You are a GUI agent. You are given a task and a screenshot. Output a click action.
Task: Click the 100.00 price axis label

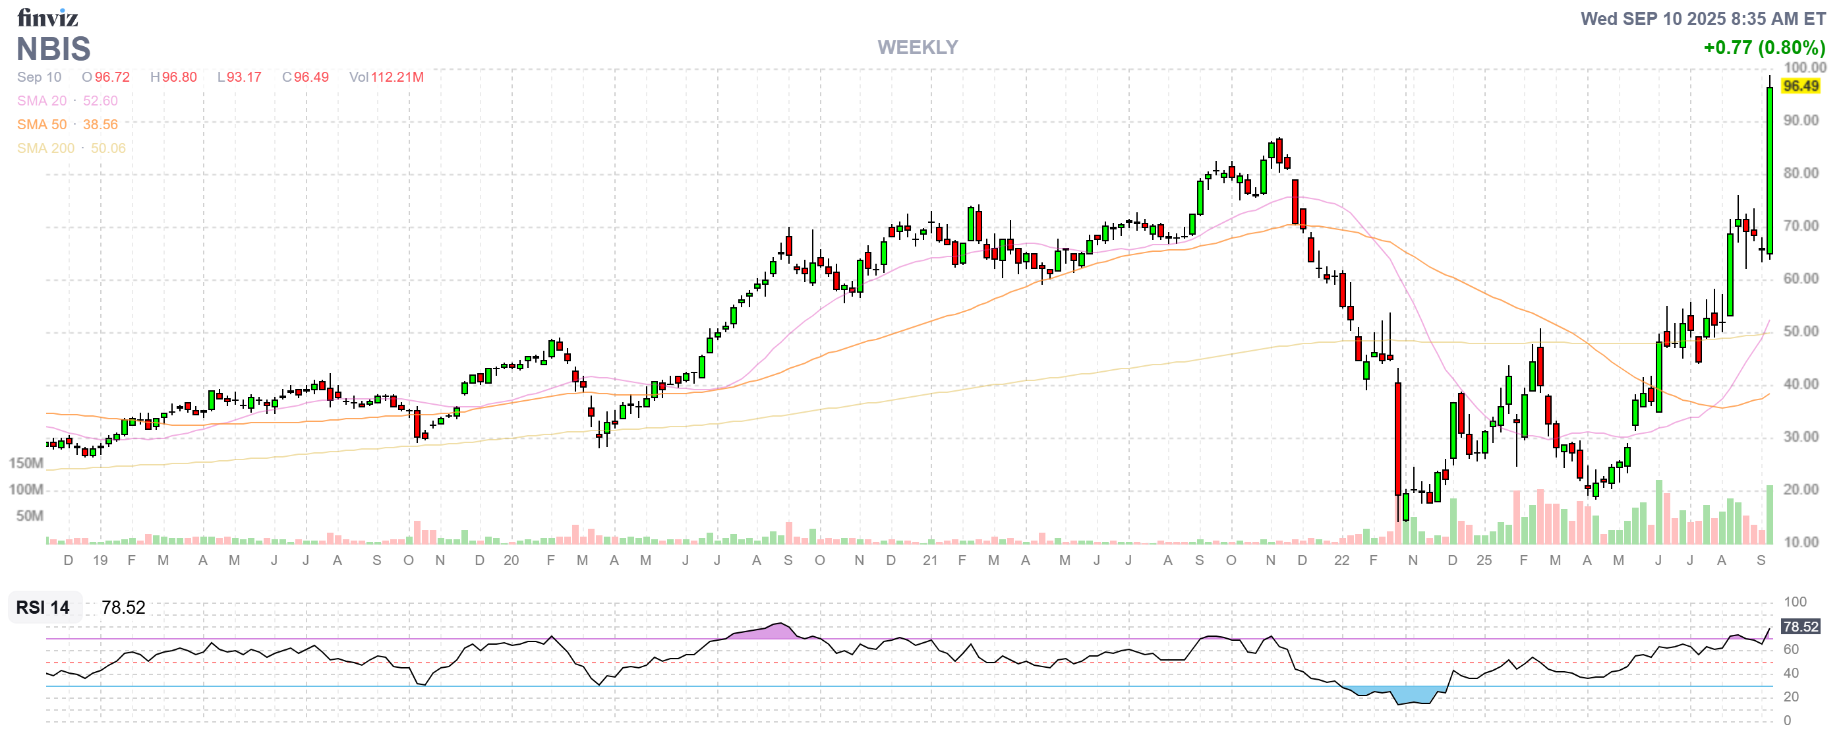[1803, 67]
